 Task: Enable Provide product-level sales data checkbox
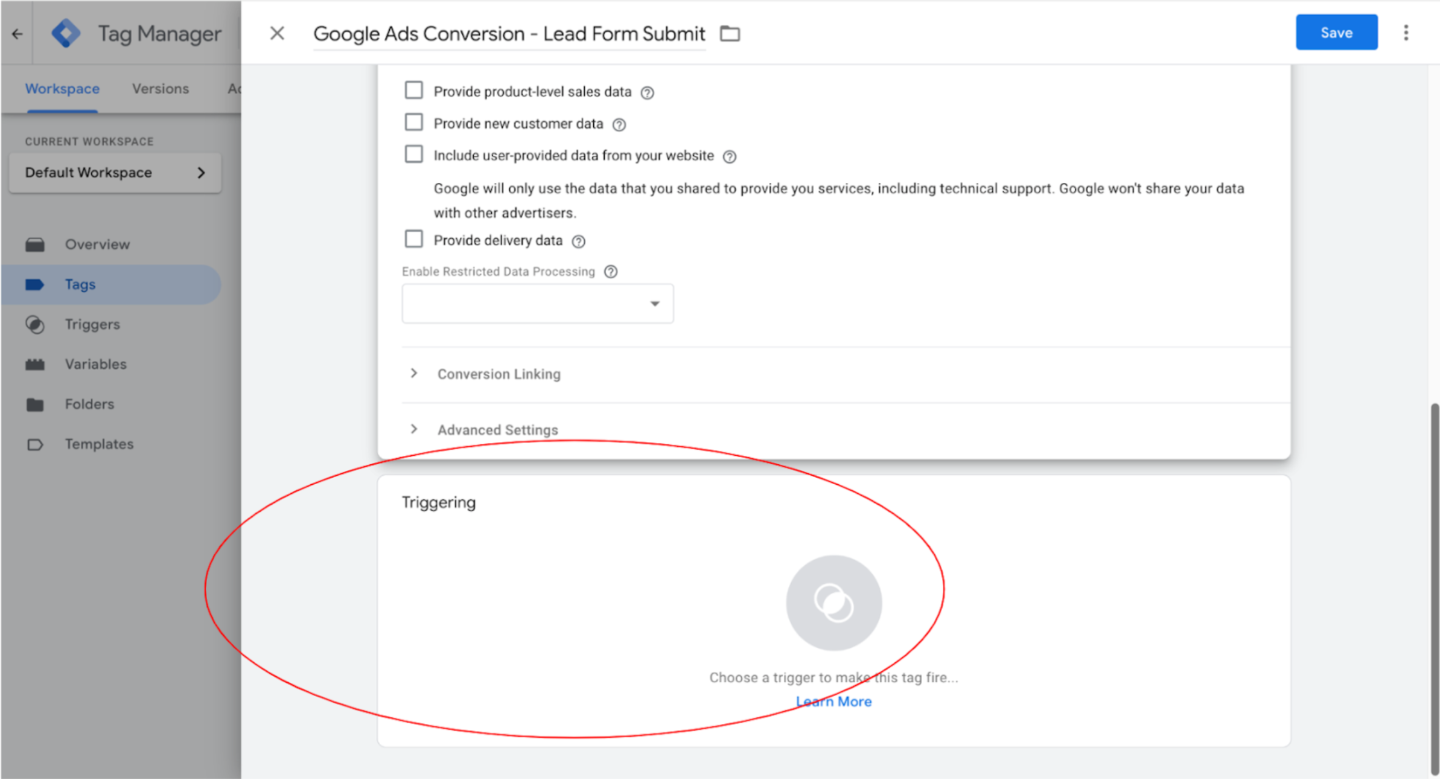point(414,91)
